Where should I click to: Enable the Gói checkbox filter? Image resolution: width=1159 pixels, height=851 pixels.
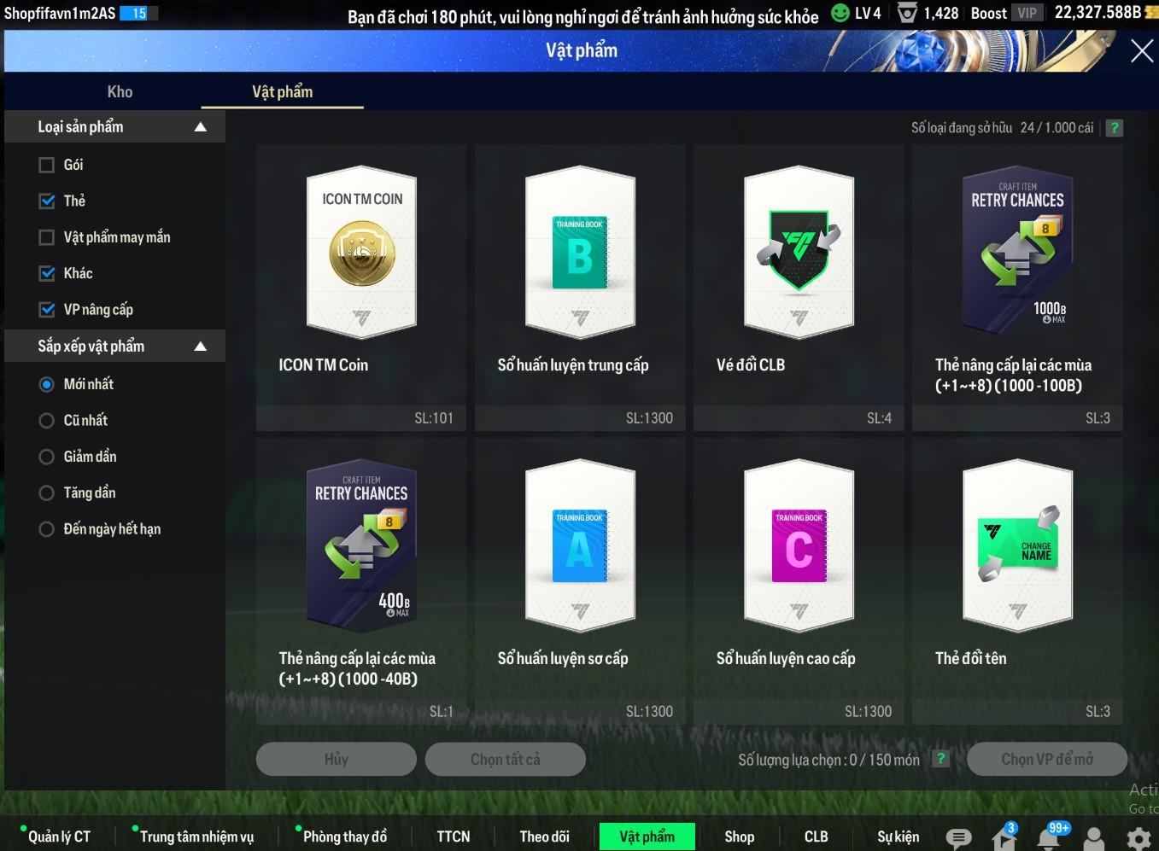pos(47,165)
